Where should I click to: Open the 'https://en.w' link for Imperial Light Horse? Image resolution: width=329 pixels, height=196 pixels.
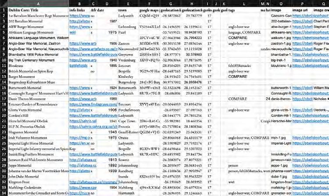click(79, 143)
